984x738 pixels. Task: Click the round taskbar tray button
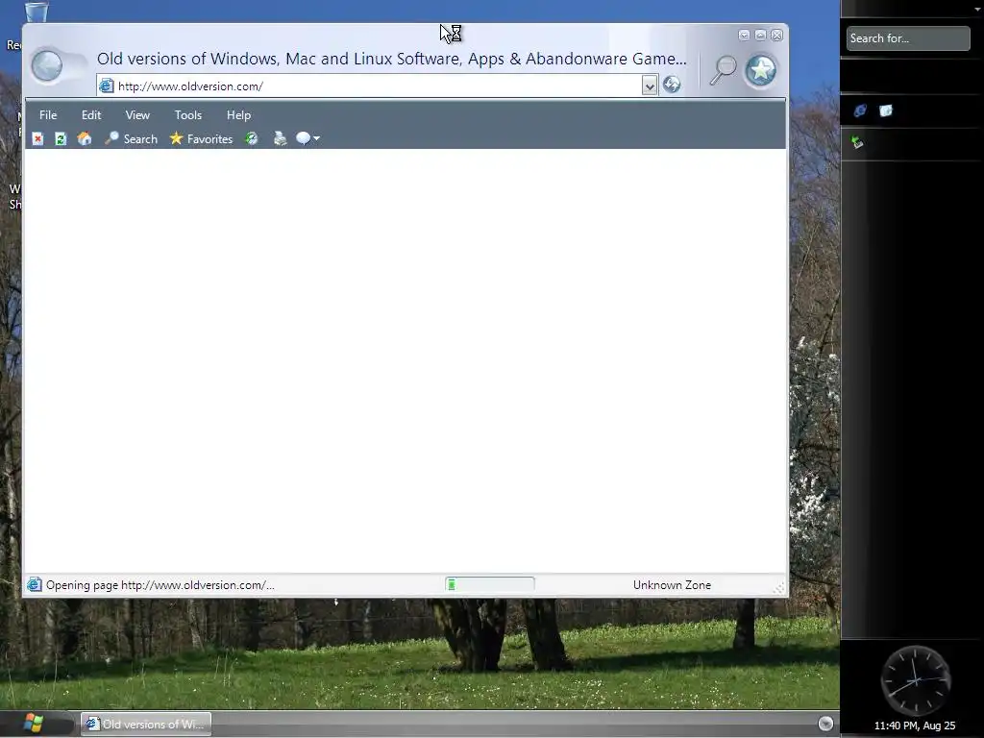click(825, 724)
